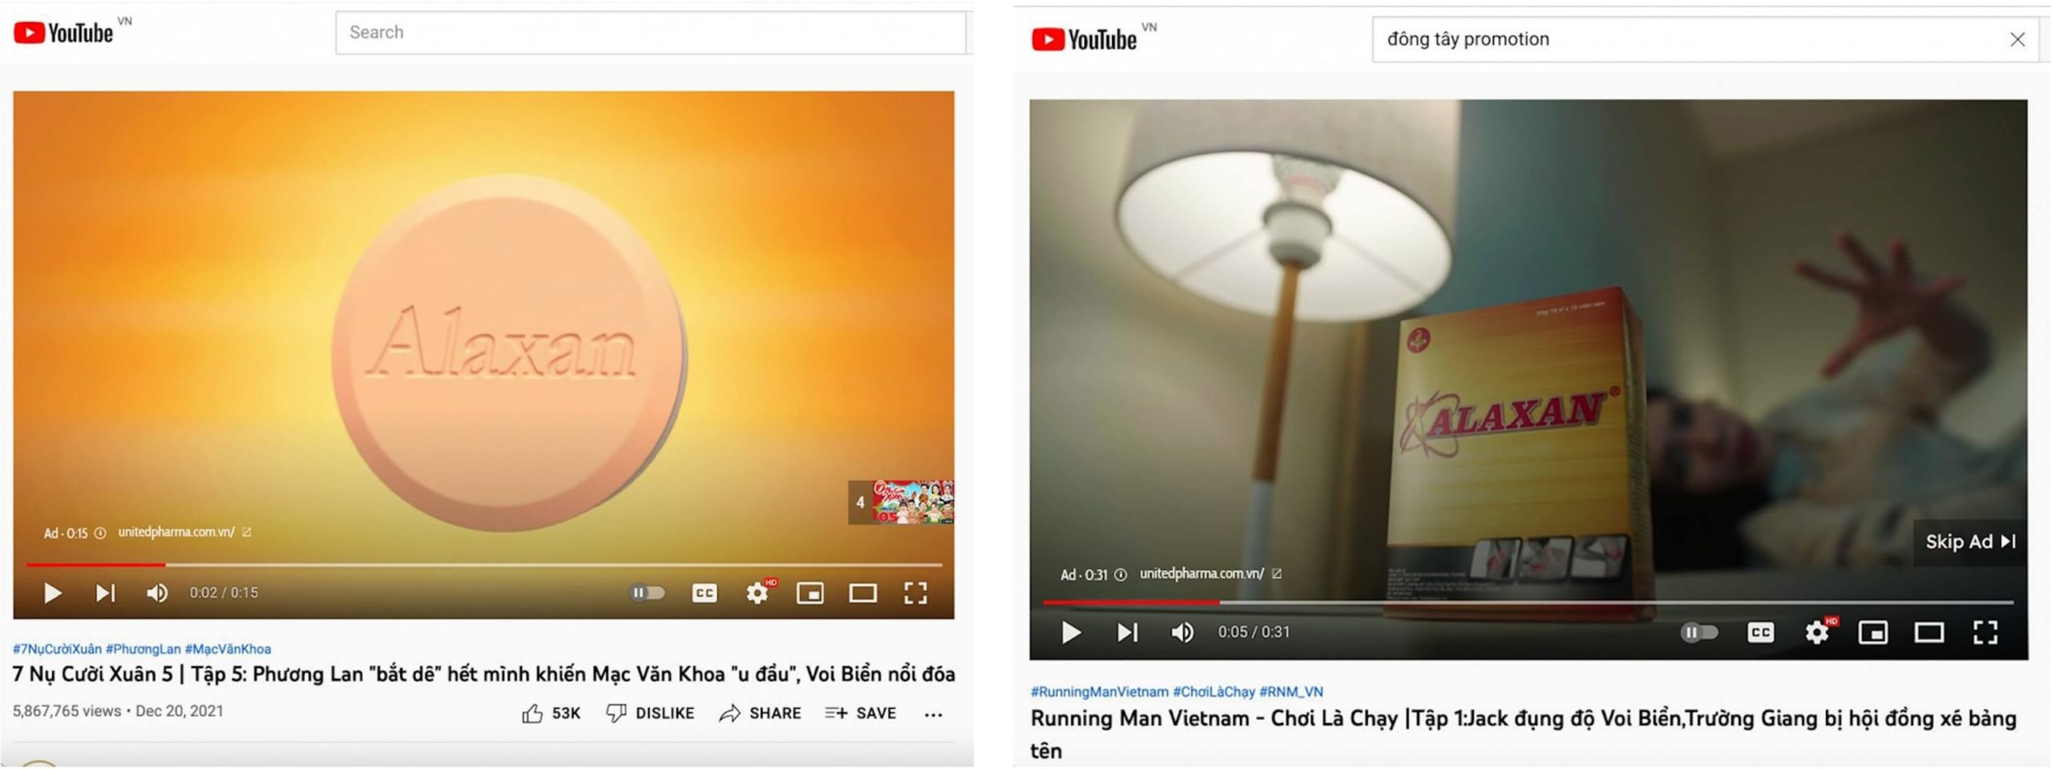Image resolution: width=2052 pixels, height=769 pixels.
Task: Click the DISLIKE button
Action: point(650,713)
